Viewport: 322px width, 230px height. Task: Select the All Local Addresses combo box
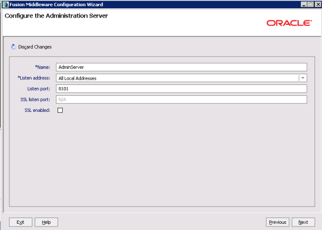[181, 78]
